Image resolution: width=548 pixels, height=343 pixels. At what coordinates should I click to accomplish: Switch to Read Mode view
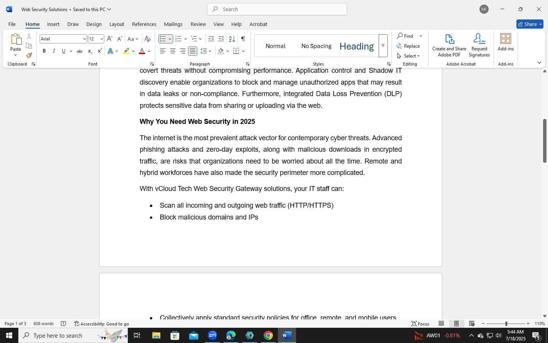pyautogui.click(x=441, y=324)
